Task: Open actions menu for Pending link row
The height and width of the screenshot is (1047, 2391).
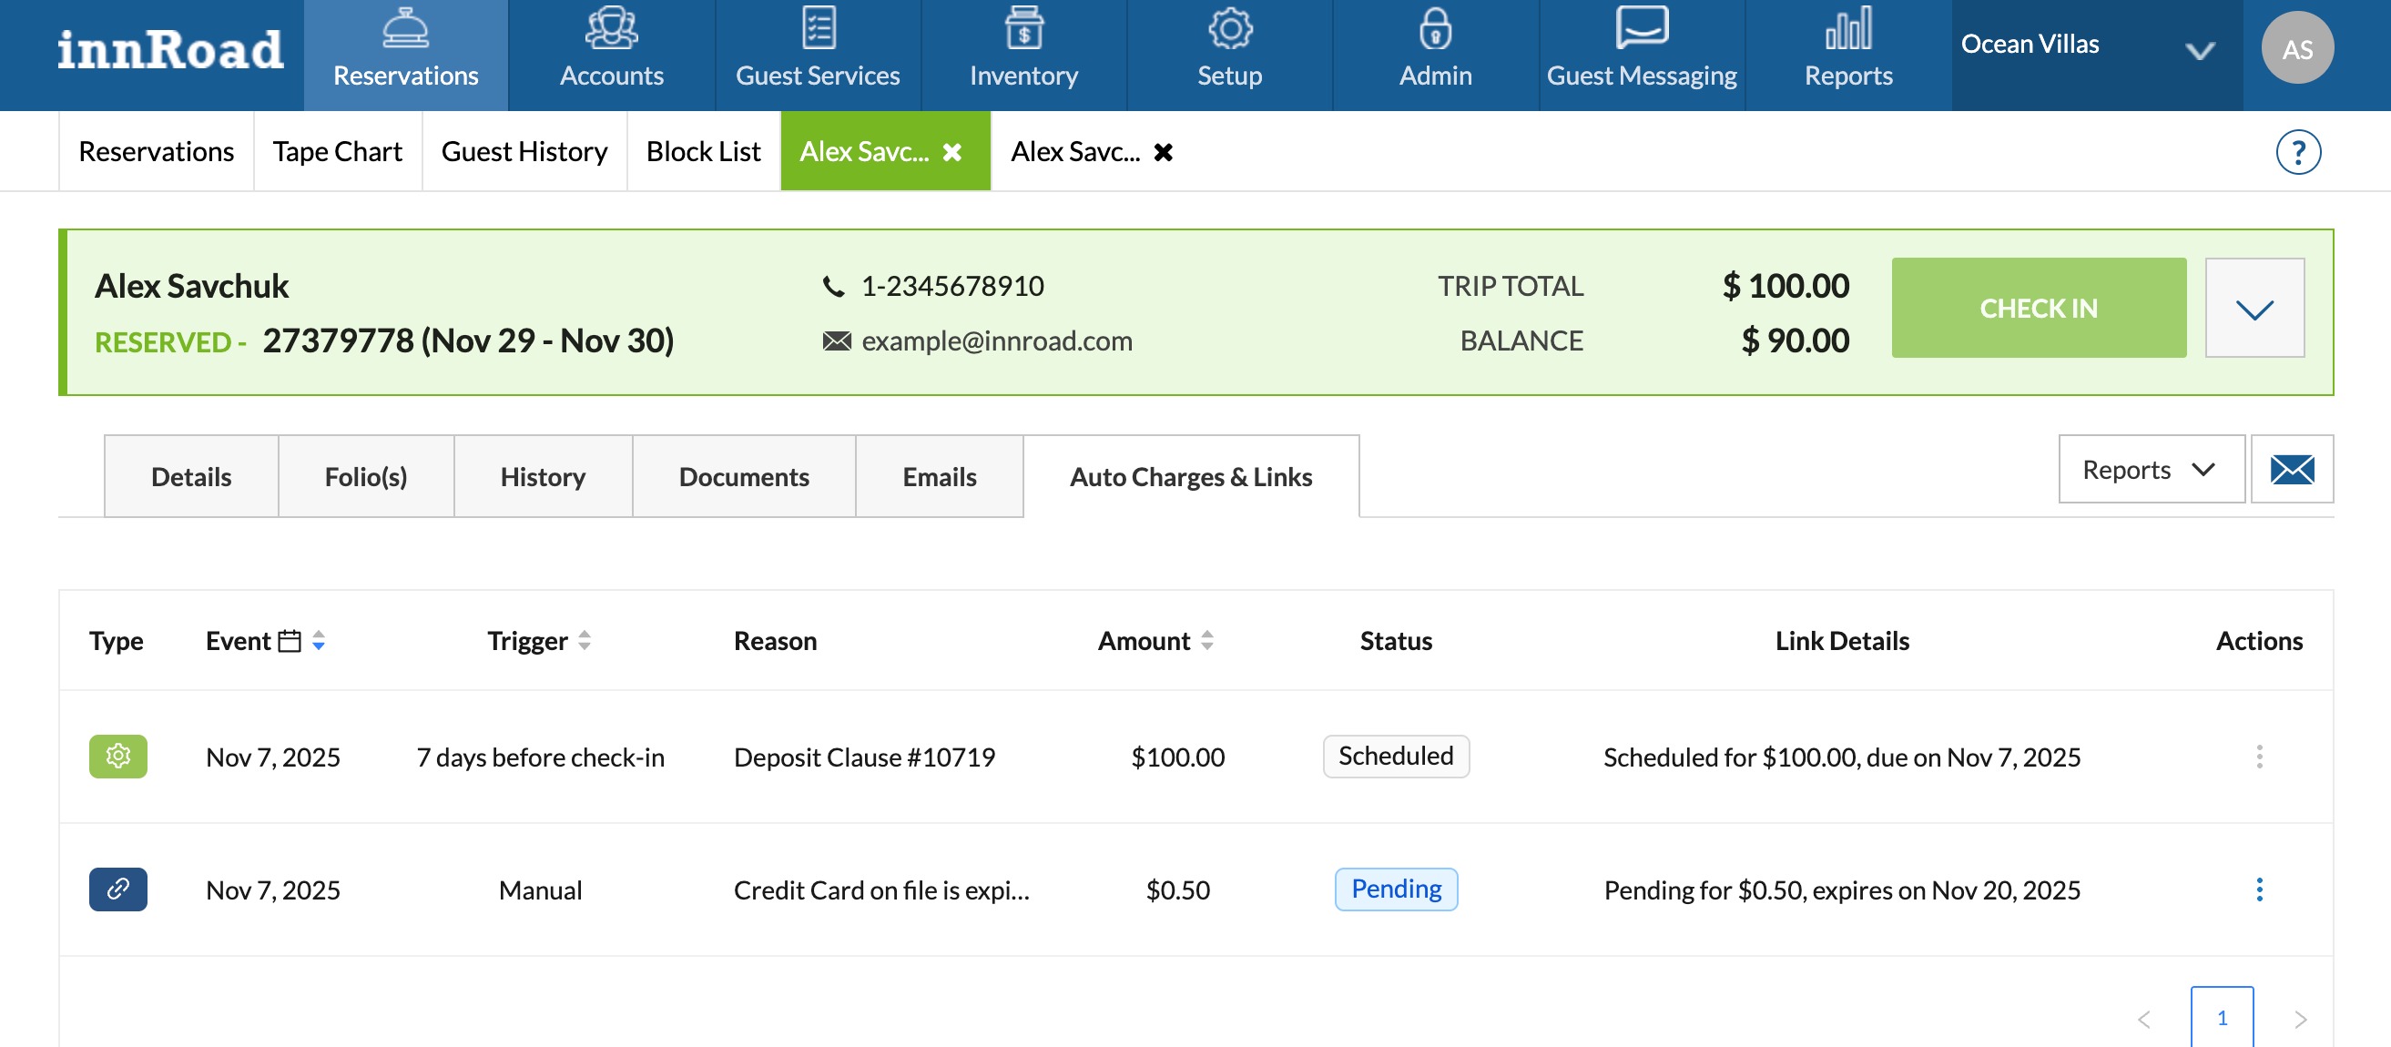Action: click(2258, 889)
